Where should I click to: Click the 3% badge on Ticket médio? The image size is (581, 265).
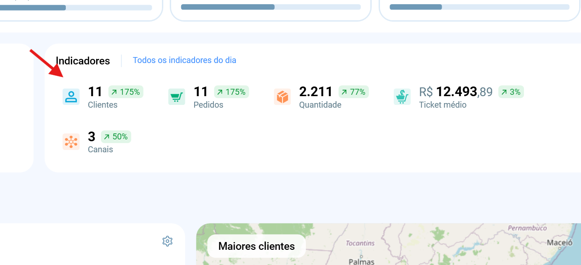511,92
